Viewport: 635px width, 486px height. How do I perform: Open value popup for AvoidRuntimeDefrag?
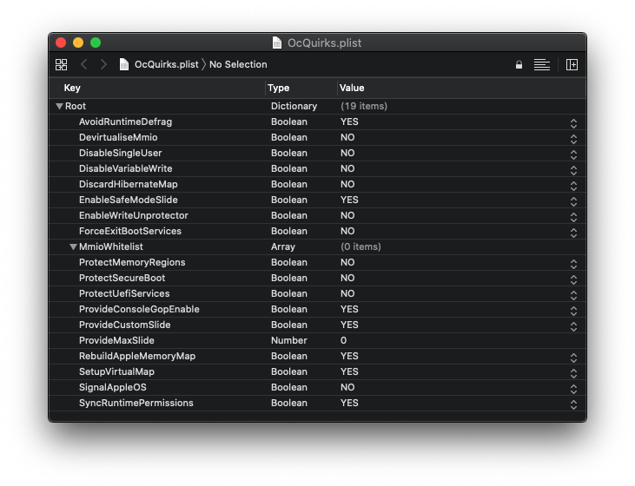coord(573,123)
